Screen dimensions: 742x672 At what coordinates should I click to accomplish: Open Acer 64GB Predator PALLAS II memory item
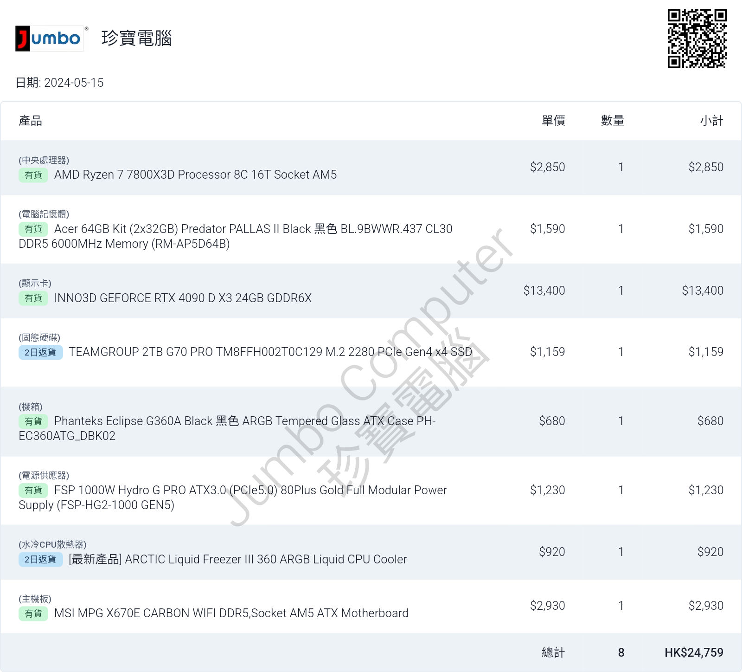coord(236,236)
